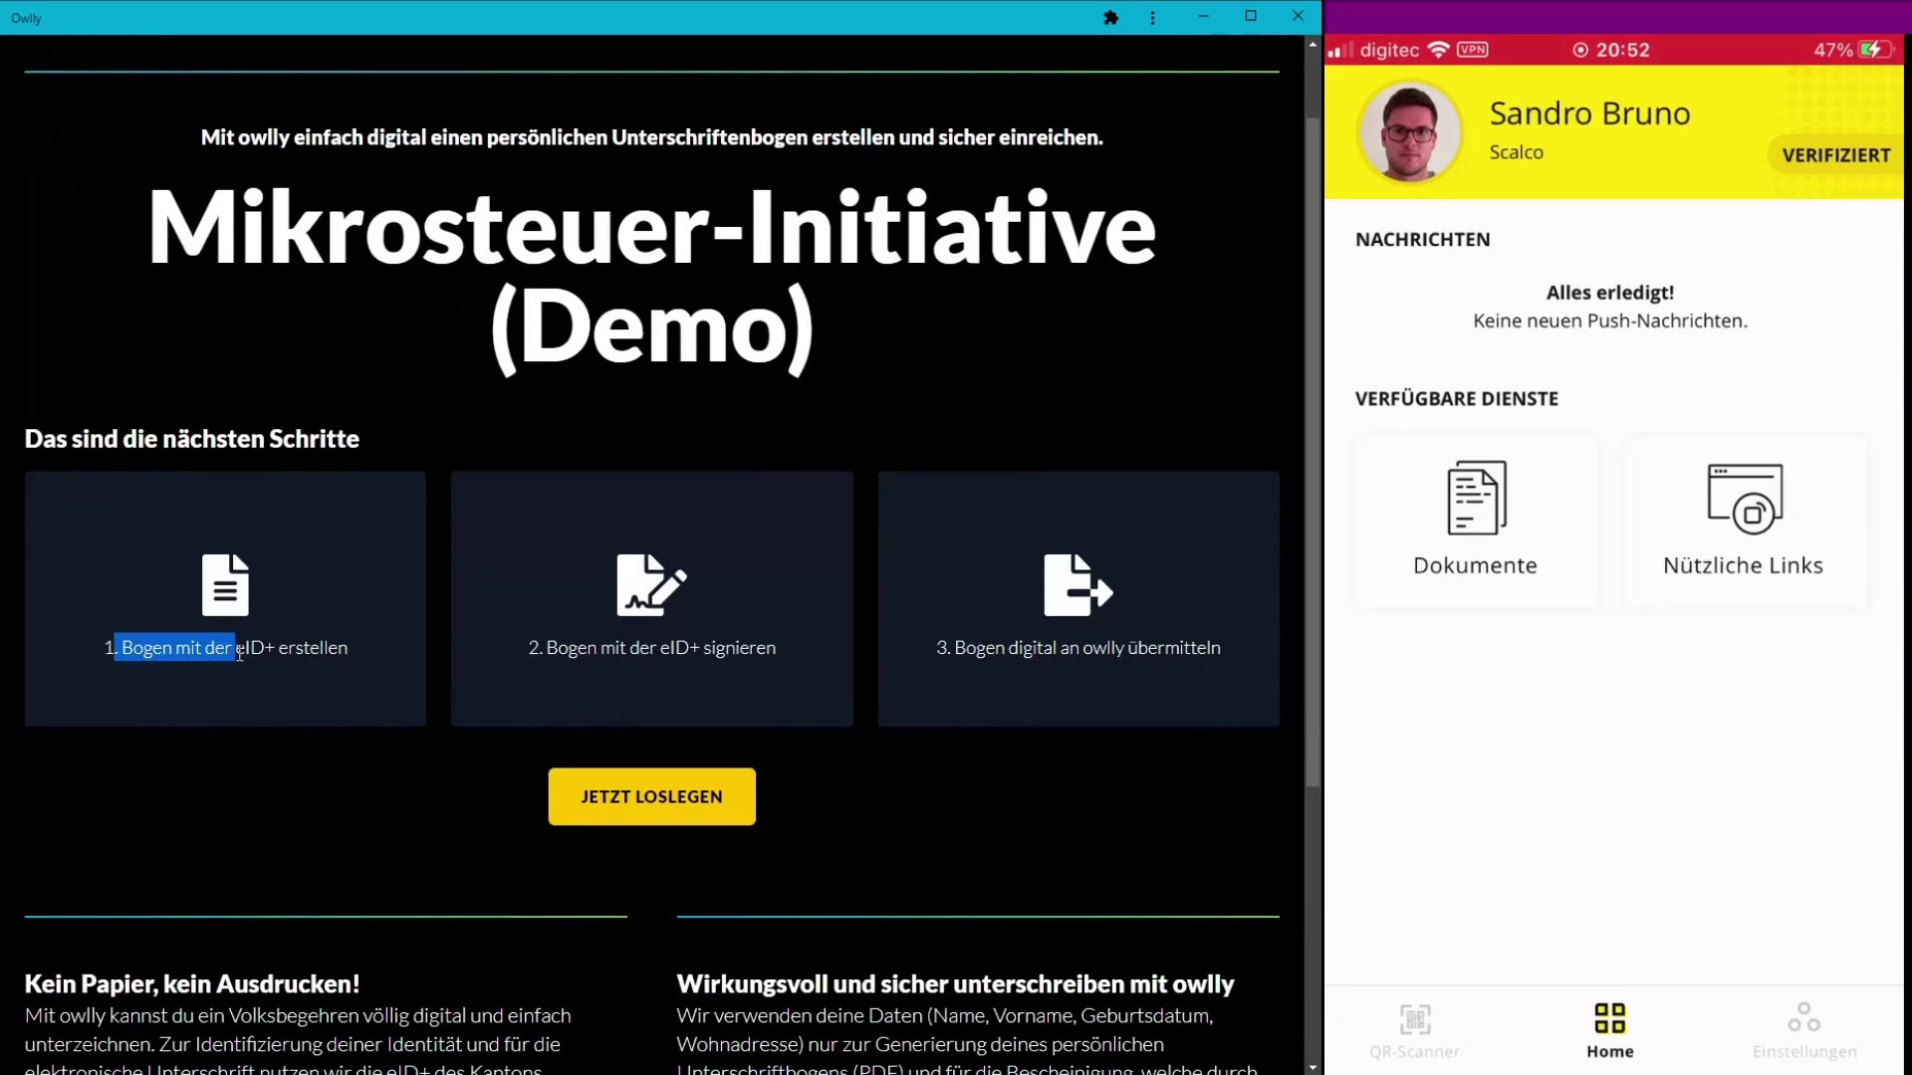The height and width of the screenshot is (1075, 1912).
Task: Open the extensions puzzle icon in Owlly window
Action: click(1111, 17)
